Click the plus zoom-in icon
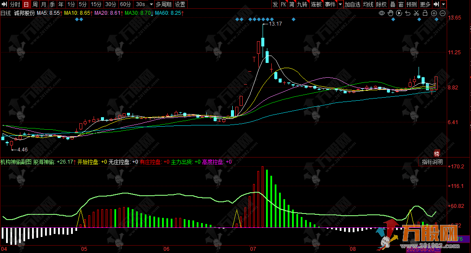 tap(434, 13)
